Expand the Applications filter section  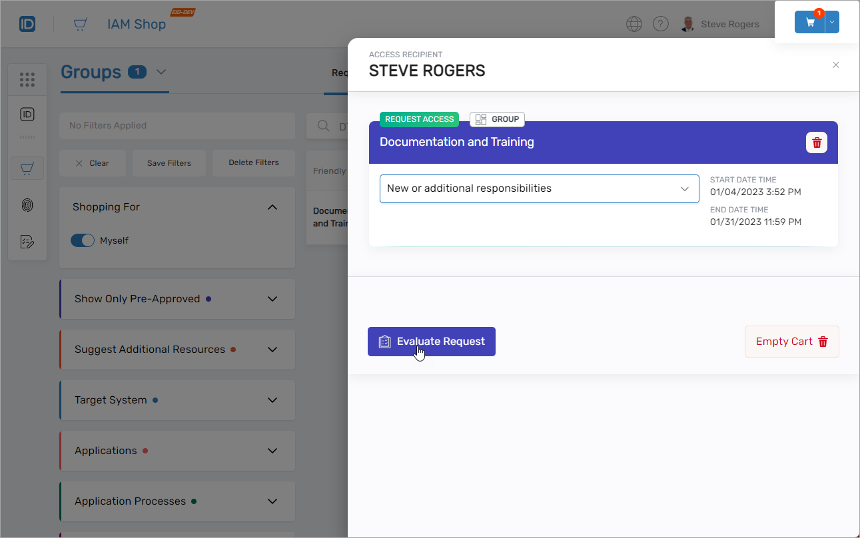[x=272, y=451]
